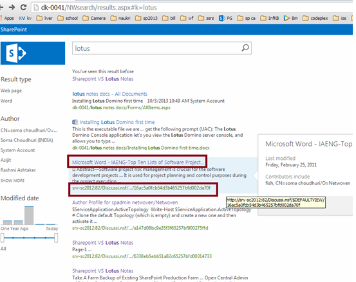Open the codeplex bookmark folder
The width and height of the screenshot is (356, 282).
[x=315, y=18]
